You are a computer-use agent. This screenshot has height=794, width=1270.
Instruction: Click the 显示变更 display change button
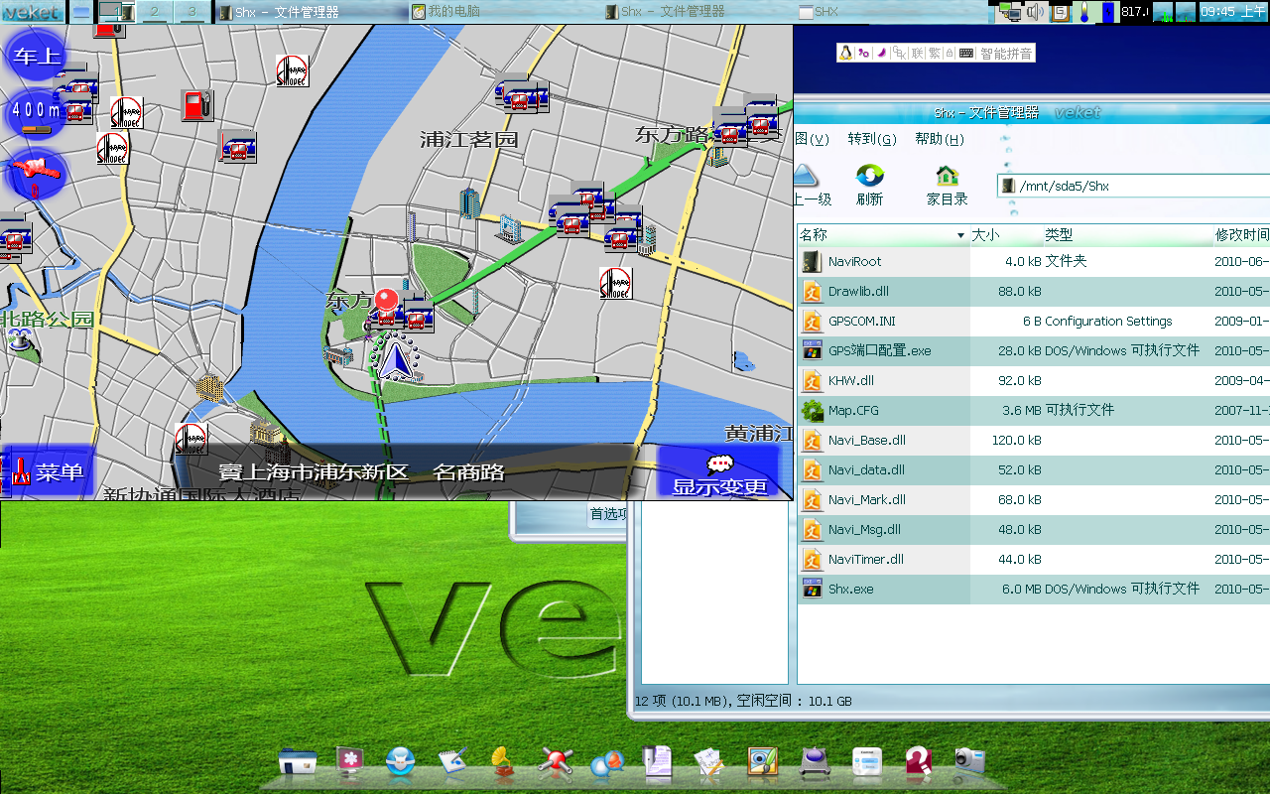click(x=719, y=472)
